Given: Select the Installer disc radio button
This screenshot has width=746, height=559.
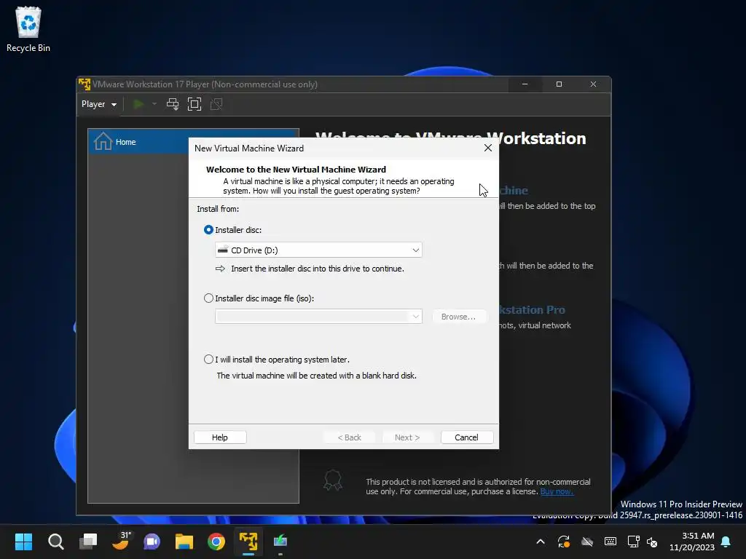Looking at the screenshot, I should click(208, 230).
